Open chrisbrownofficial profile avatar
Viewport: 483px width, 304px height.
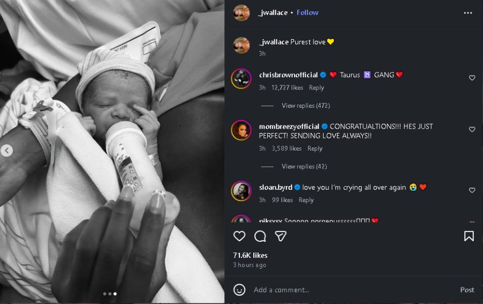point(241,78)
